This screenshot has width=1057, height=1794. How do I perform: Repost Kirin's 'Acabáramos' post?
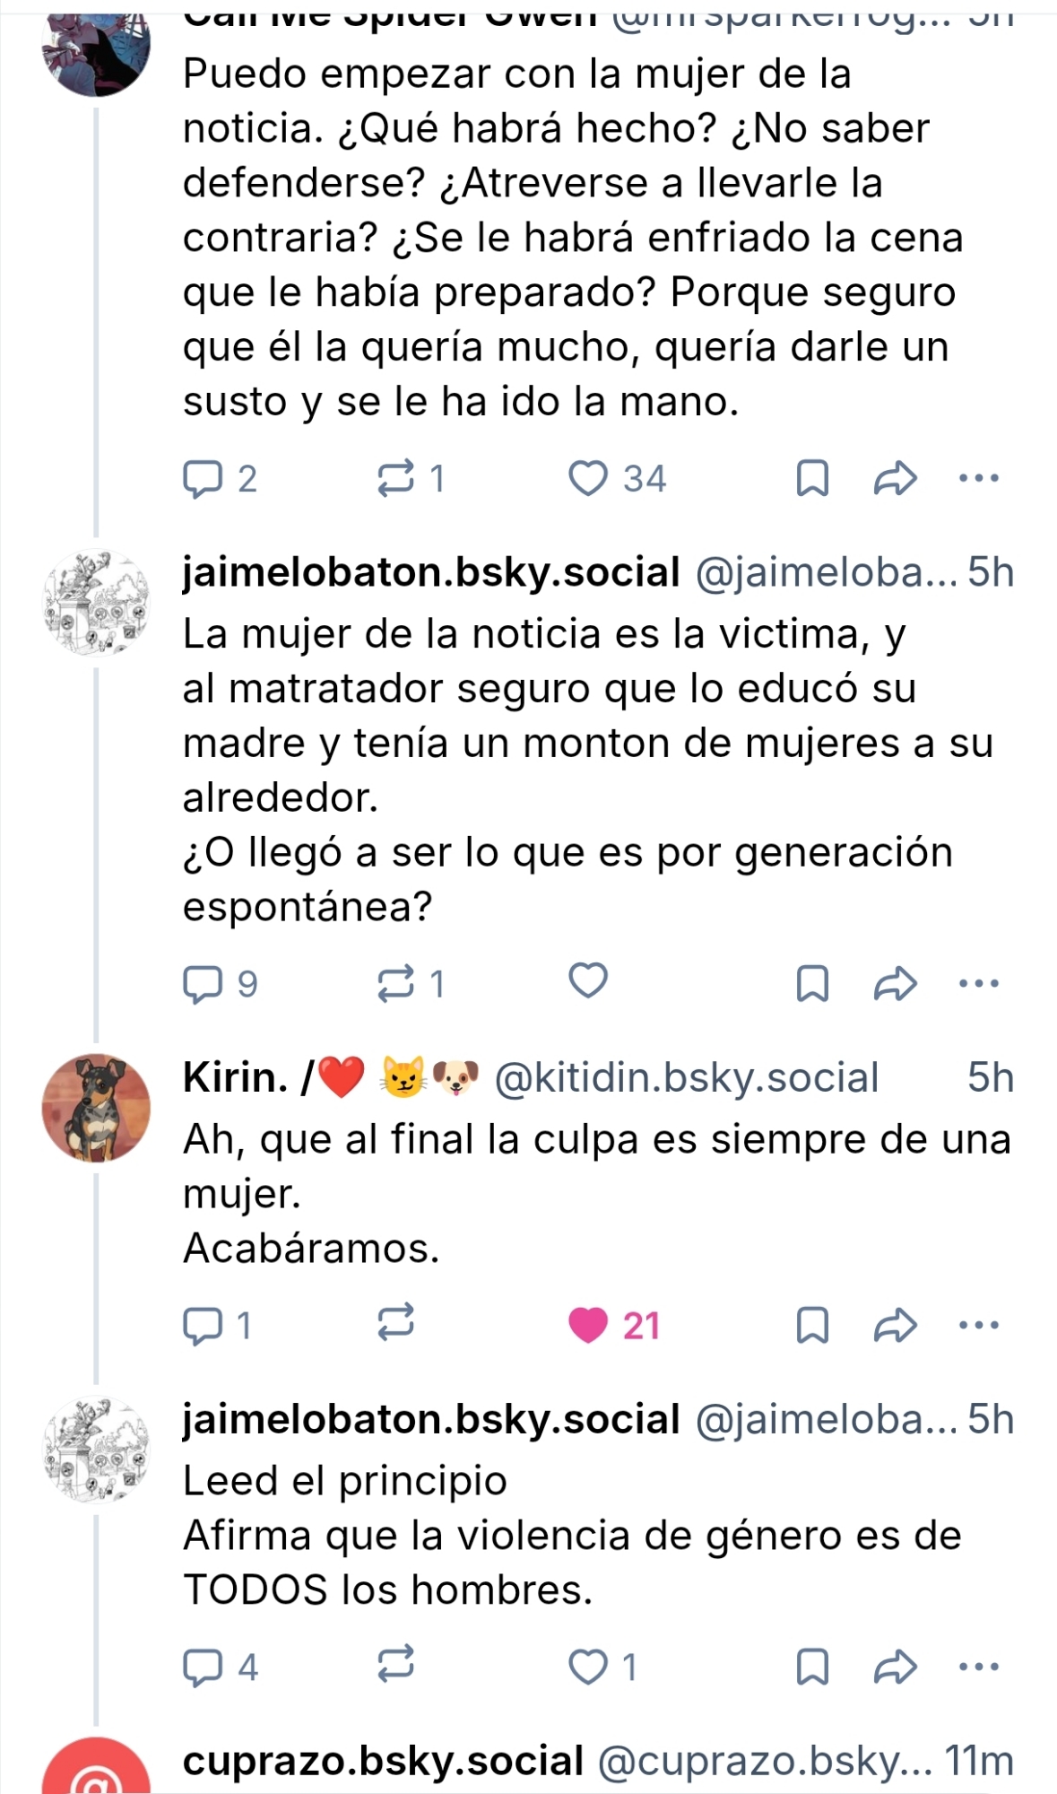tap(395, 1322)
